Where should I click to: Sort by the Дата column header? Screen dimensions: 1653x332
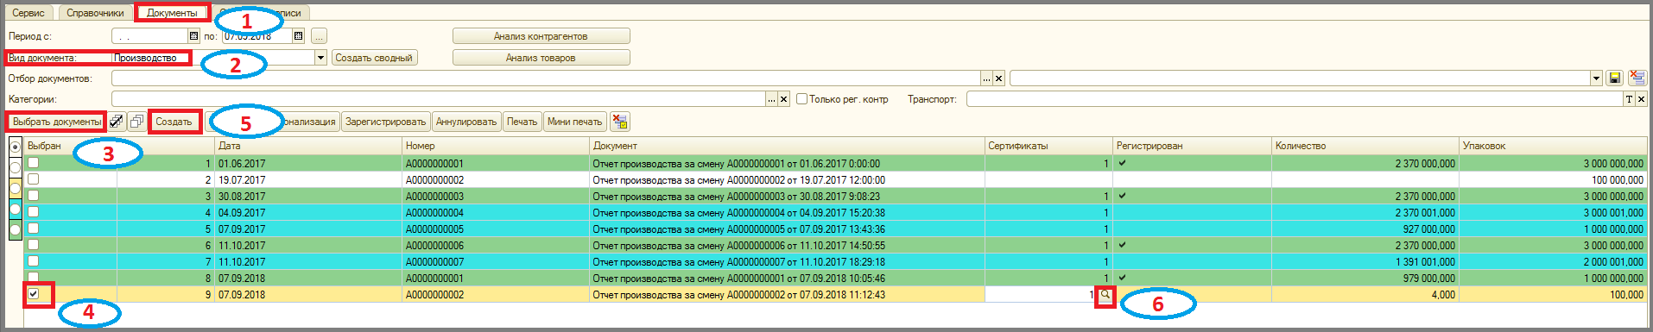[308, 146]
